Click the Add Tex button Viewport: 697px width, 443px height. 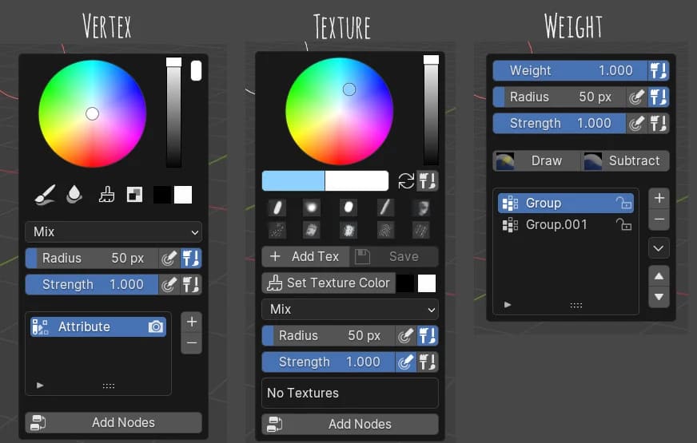point(305,256)
